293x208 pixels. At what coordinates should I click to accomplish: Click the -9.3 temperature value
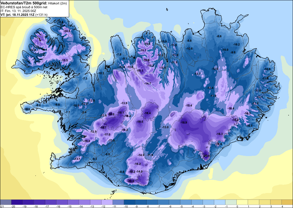[95, 159]
